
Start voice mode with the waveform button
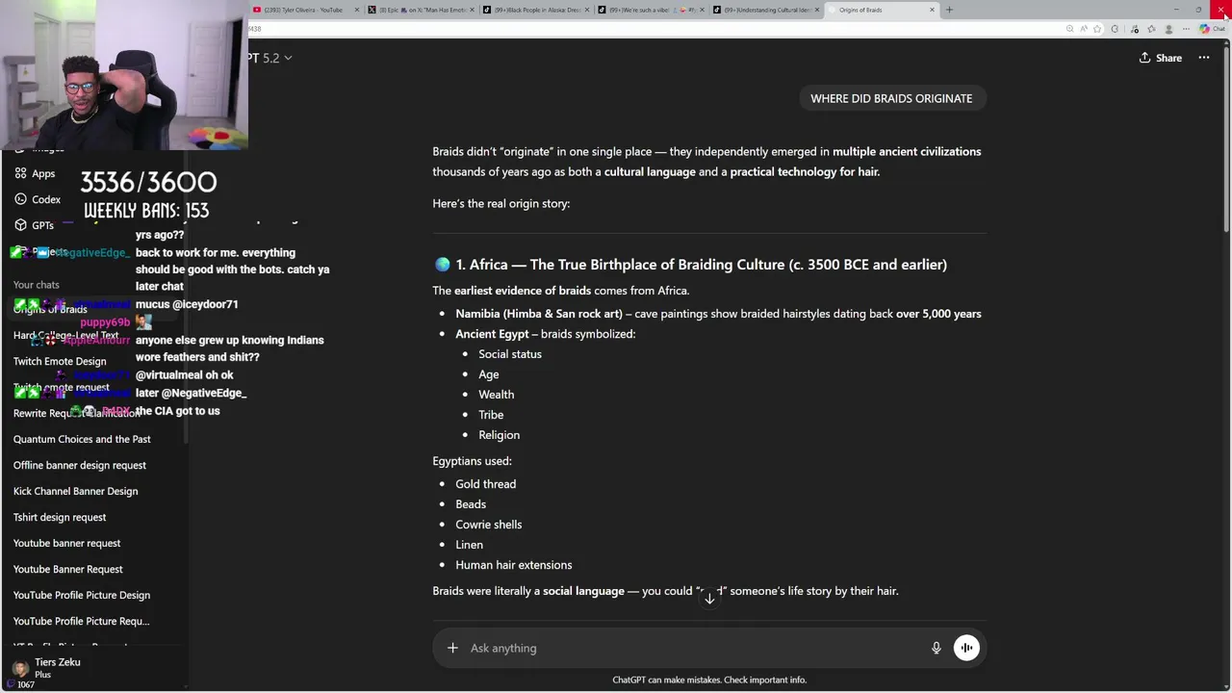pyautogui.click(x=966, y=648)
